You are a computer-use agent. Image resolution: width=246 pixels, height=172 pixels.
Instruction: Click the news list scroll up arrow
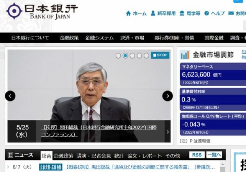pyautogui.click(x=223, y=165)
